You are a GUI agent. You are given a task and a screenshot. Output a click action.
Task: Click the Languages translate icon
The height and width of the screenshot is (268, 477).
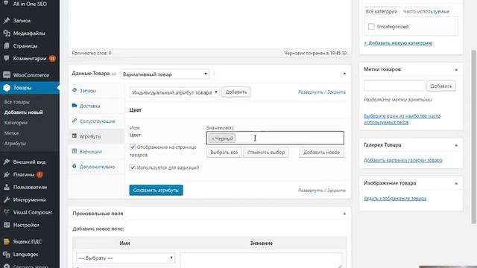coord(7,255)
